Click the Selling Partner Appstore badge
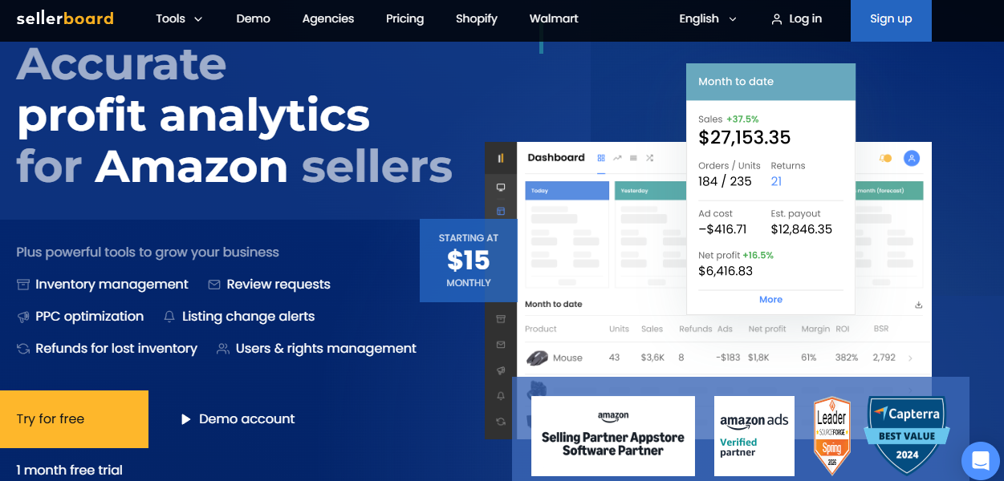This screenshot has width=1004, height=481. coord(613,436)
